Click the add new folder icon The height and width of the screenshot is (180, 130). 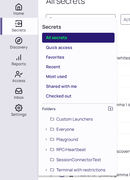110,108
